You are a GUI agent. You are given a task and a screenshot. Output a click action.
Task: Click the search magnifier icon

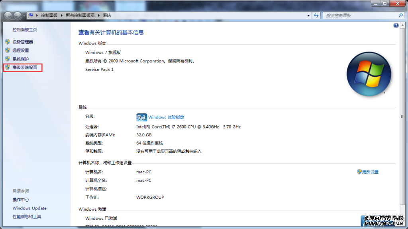coord(400,15)
